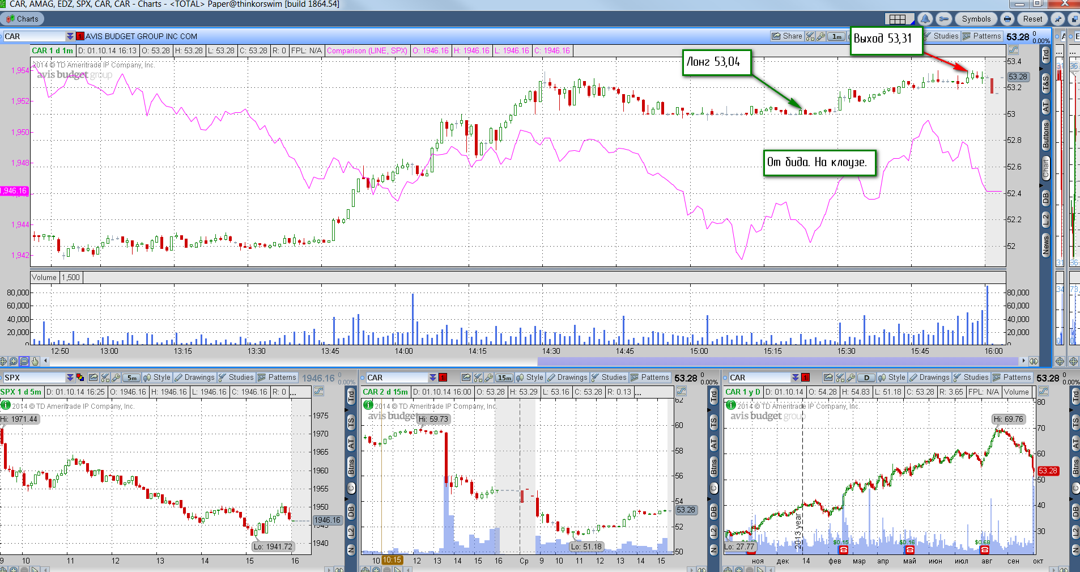Select the hand drag tool icon
Image resolution: width=1080 pixels, height=572 pixels.
click(x=35, y=361)
